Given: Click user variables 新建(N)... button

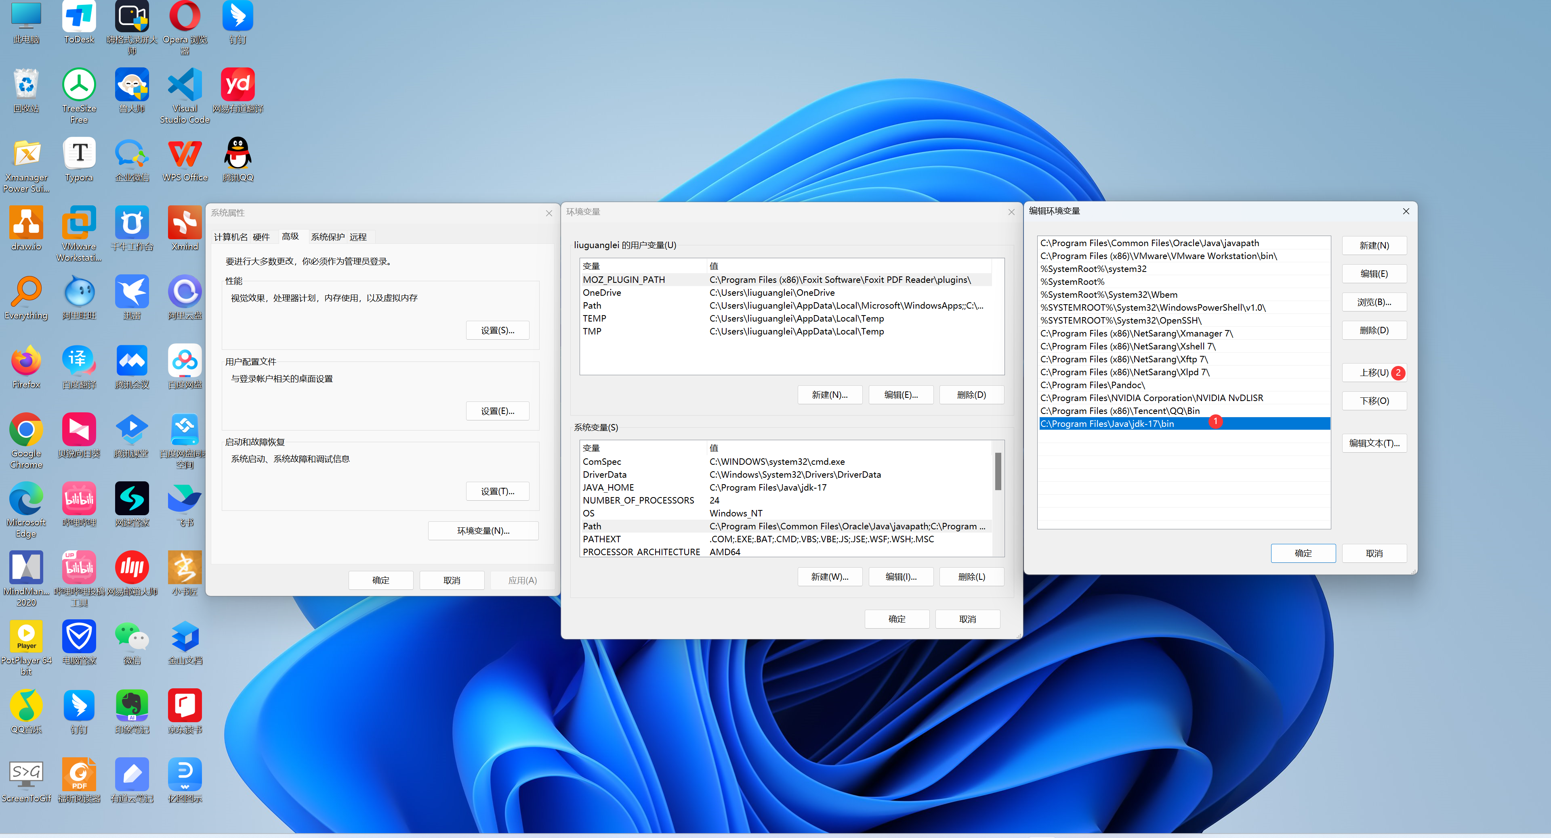Looking at the screenshot, I should 830,395.
